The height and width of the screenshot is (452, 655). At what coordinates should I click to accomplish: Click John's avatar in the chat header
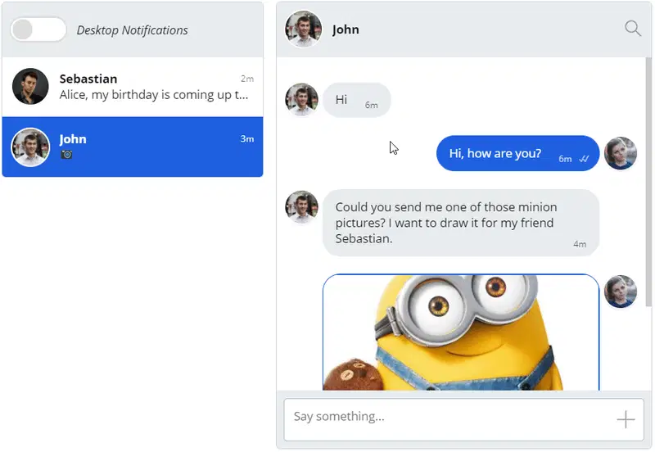click(303, 29)
